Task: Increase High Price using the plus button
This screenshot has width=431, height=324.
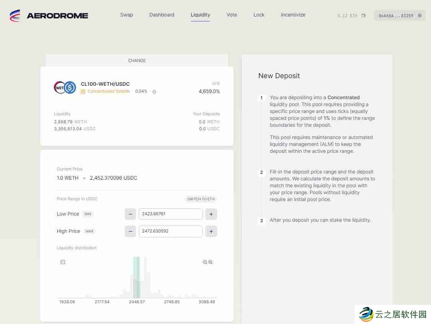Action: (x=211, y=231)
